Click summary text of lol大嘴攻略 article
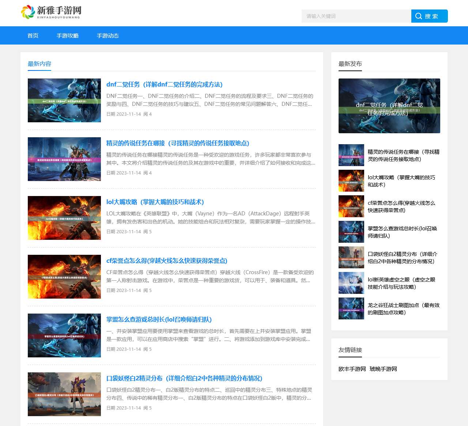 pyautogui.click(x=211, y=218)
